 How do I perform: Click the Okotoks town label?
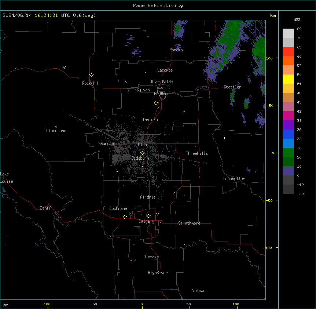click(151, 257)
